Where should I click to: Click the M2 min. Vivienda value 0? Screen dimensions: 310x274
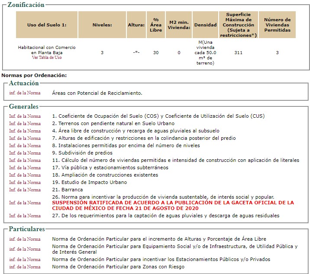pos(179,52)
